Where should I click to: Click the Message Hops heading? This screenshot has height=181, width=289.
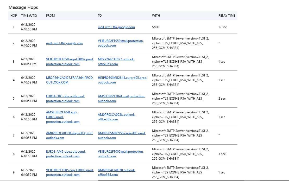(23, 7)
